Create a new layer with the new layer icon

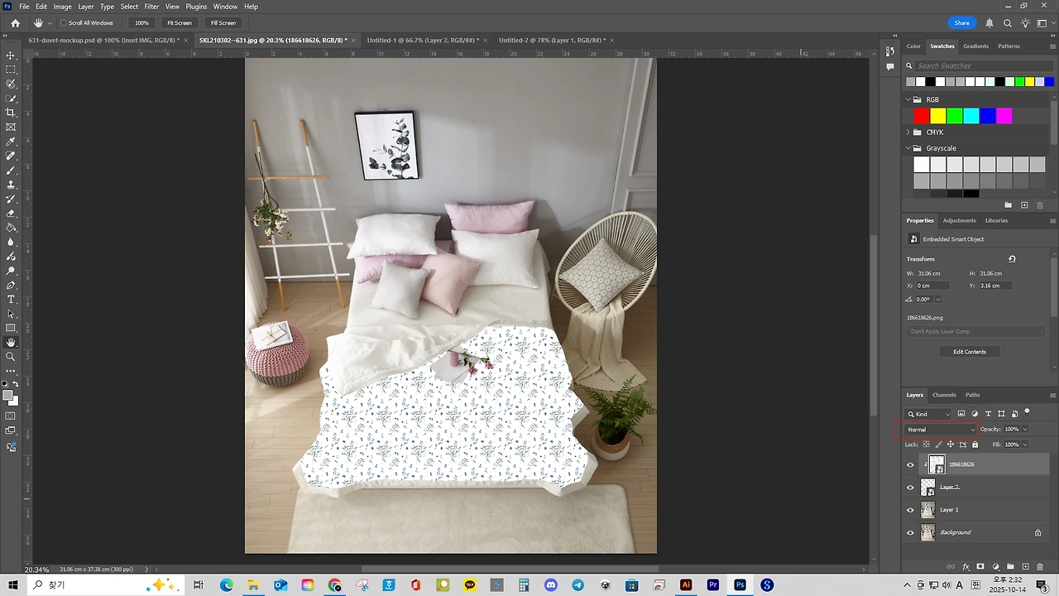click(1026, 567)
